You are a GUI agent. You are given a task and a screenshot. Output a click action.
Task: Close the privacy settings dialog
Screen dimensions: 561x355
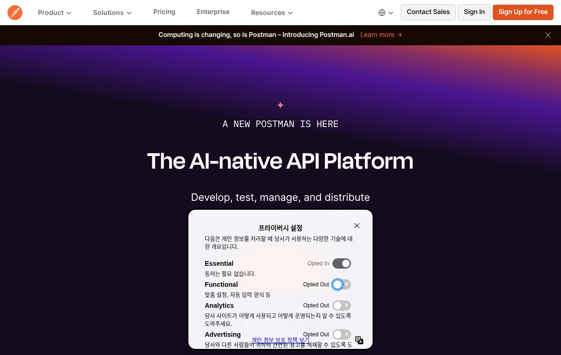click(357, 226)
